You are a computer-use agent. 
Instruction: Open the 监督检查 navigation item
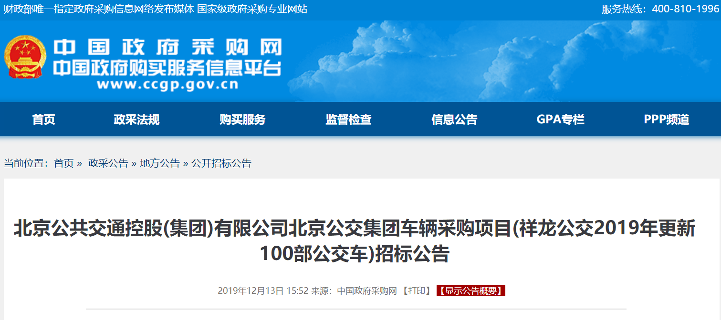click(x=348, y=120)
